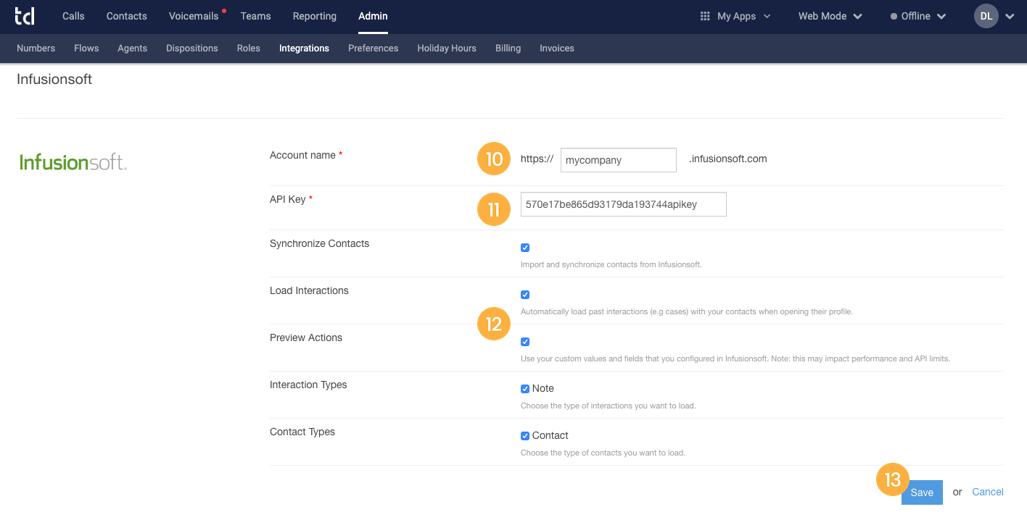Click the mycompany account name field
1027x512 pixels.
[618, 159]
